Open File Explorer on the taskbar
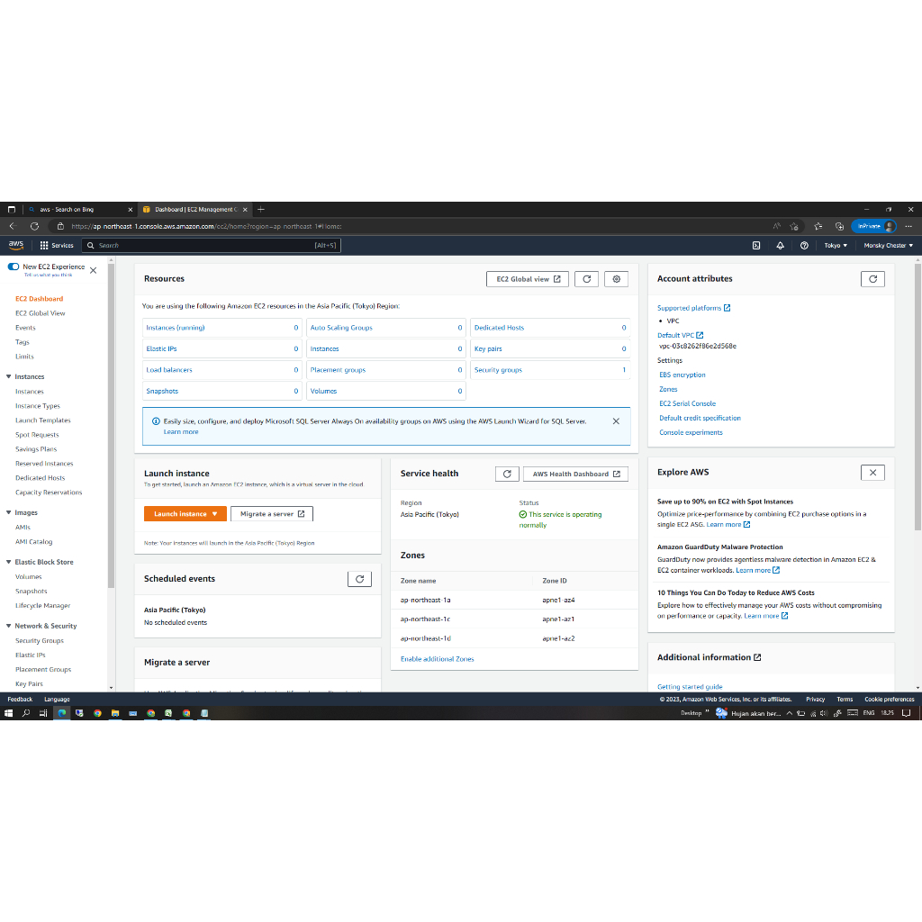 [x=115, y=713]
